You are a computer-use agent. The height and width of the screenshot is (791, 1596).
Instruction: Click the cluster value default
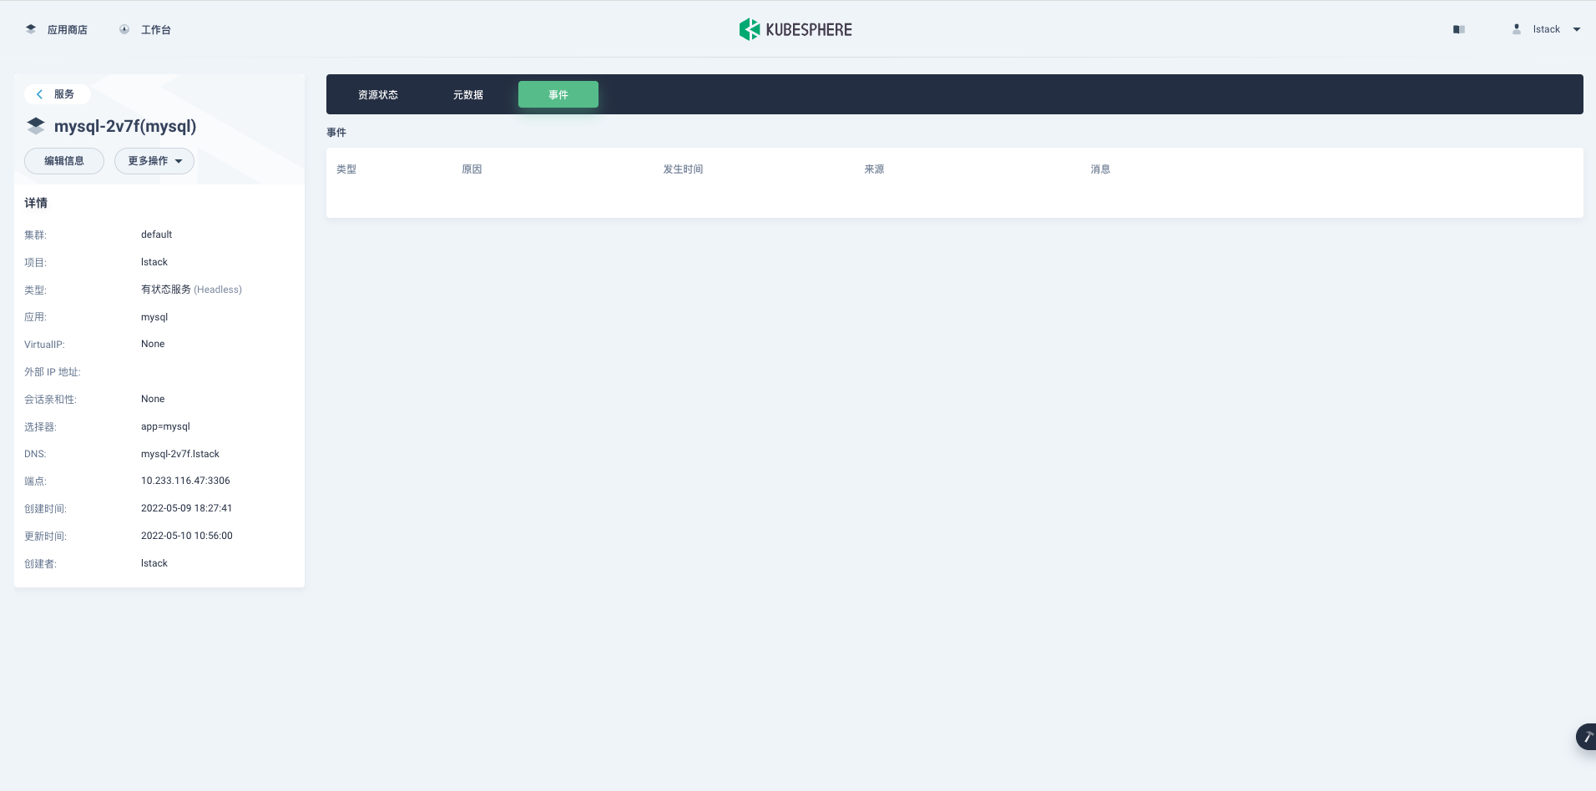156,234
